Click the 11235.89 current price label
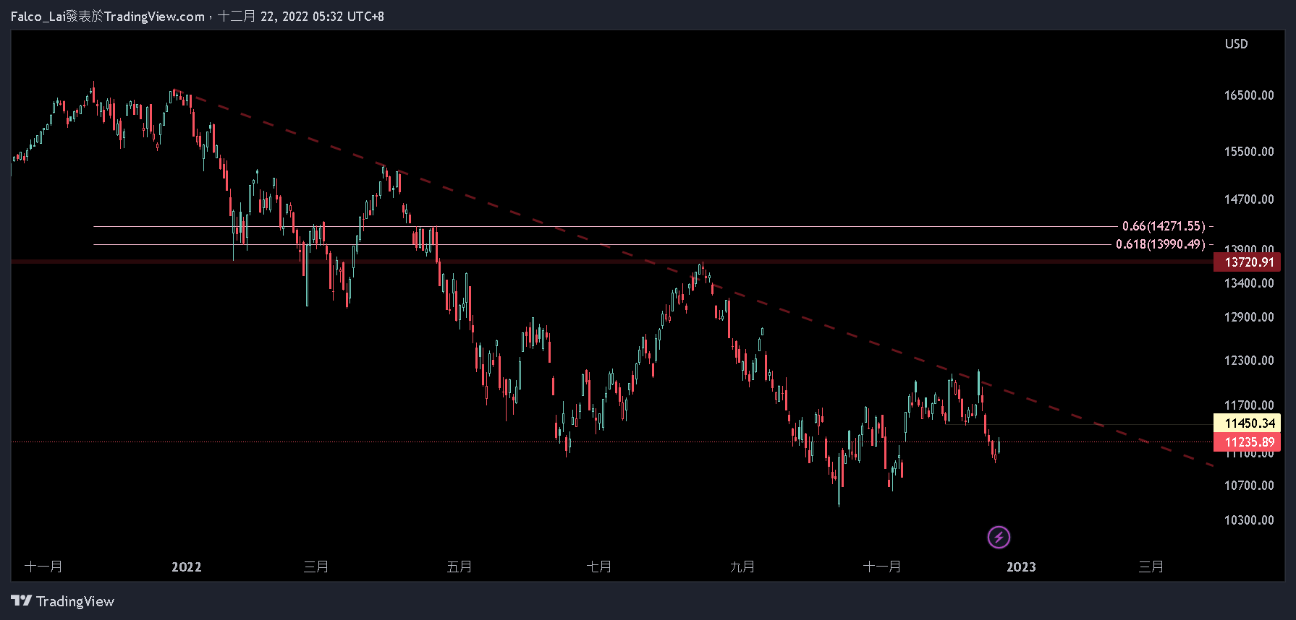This screenshot has width=1296, height=620. [1247, 442]
